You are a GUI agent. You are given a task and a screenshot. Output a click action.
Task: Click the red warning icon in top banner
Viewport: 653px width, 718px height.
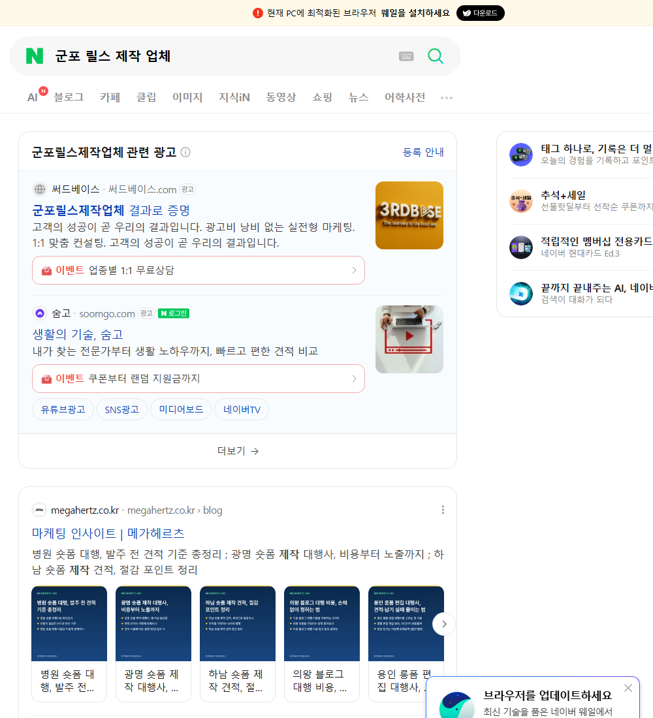[257, 13]
